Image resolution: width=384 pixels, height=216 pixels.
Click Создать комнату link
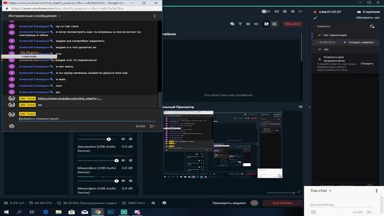point(361,43)
